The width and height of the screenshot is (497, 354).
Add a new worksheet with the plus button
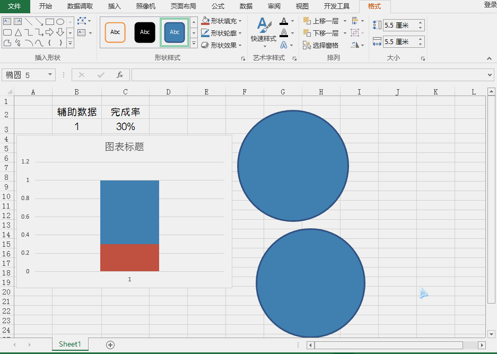tap(109, 344)
